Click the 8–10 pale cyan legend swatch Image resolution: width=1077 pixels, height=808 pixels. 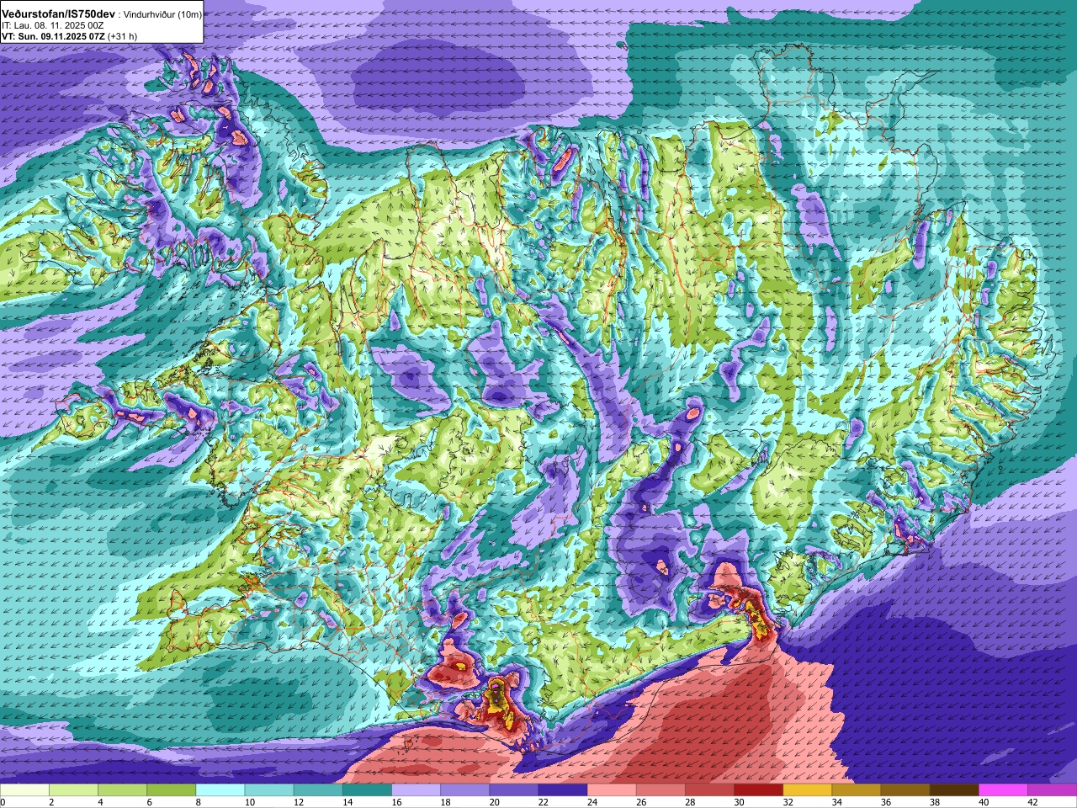pyautogui.click(x=220, y=790)
